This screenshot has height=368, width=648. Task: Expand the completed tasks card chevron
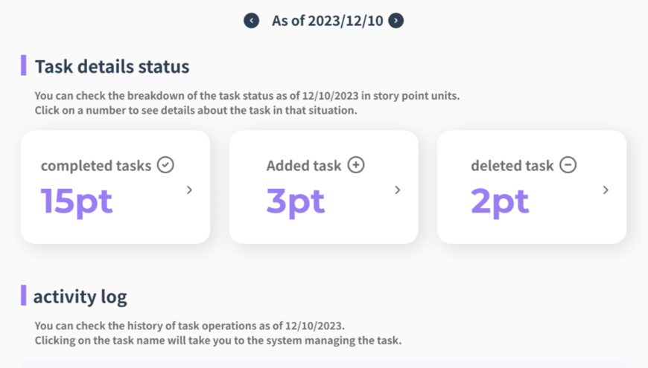coord(189,190)
